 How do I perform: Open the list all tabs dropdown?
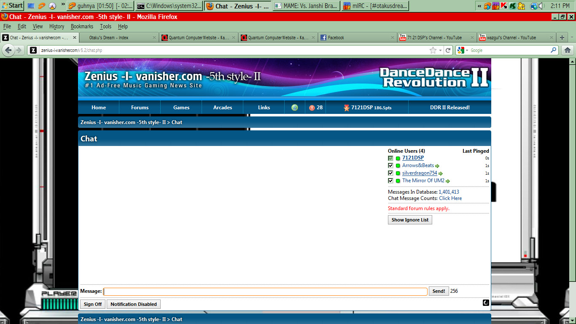point(572,38)
